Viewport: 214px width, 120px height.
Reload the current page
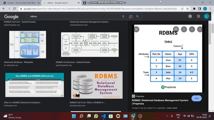[x=14, y=9]
